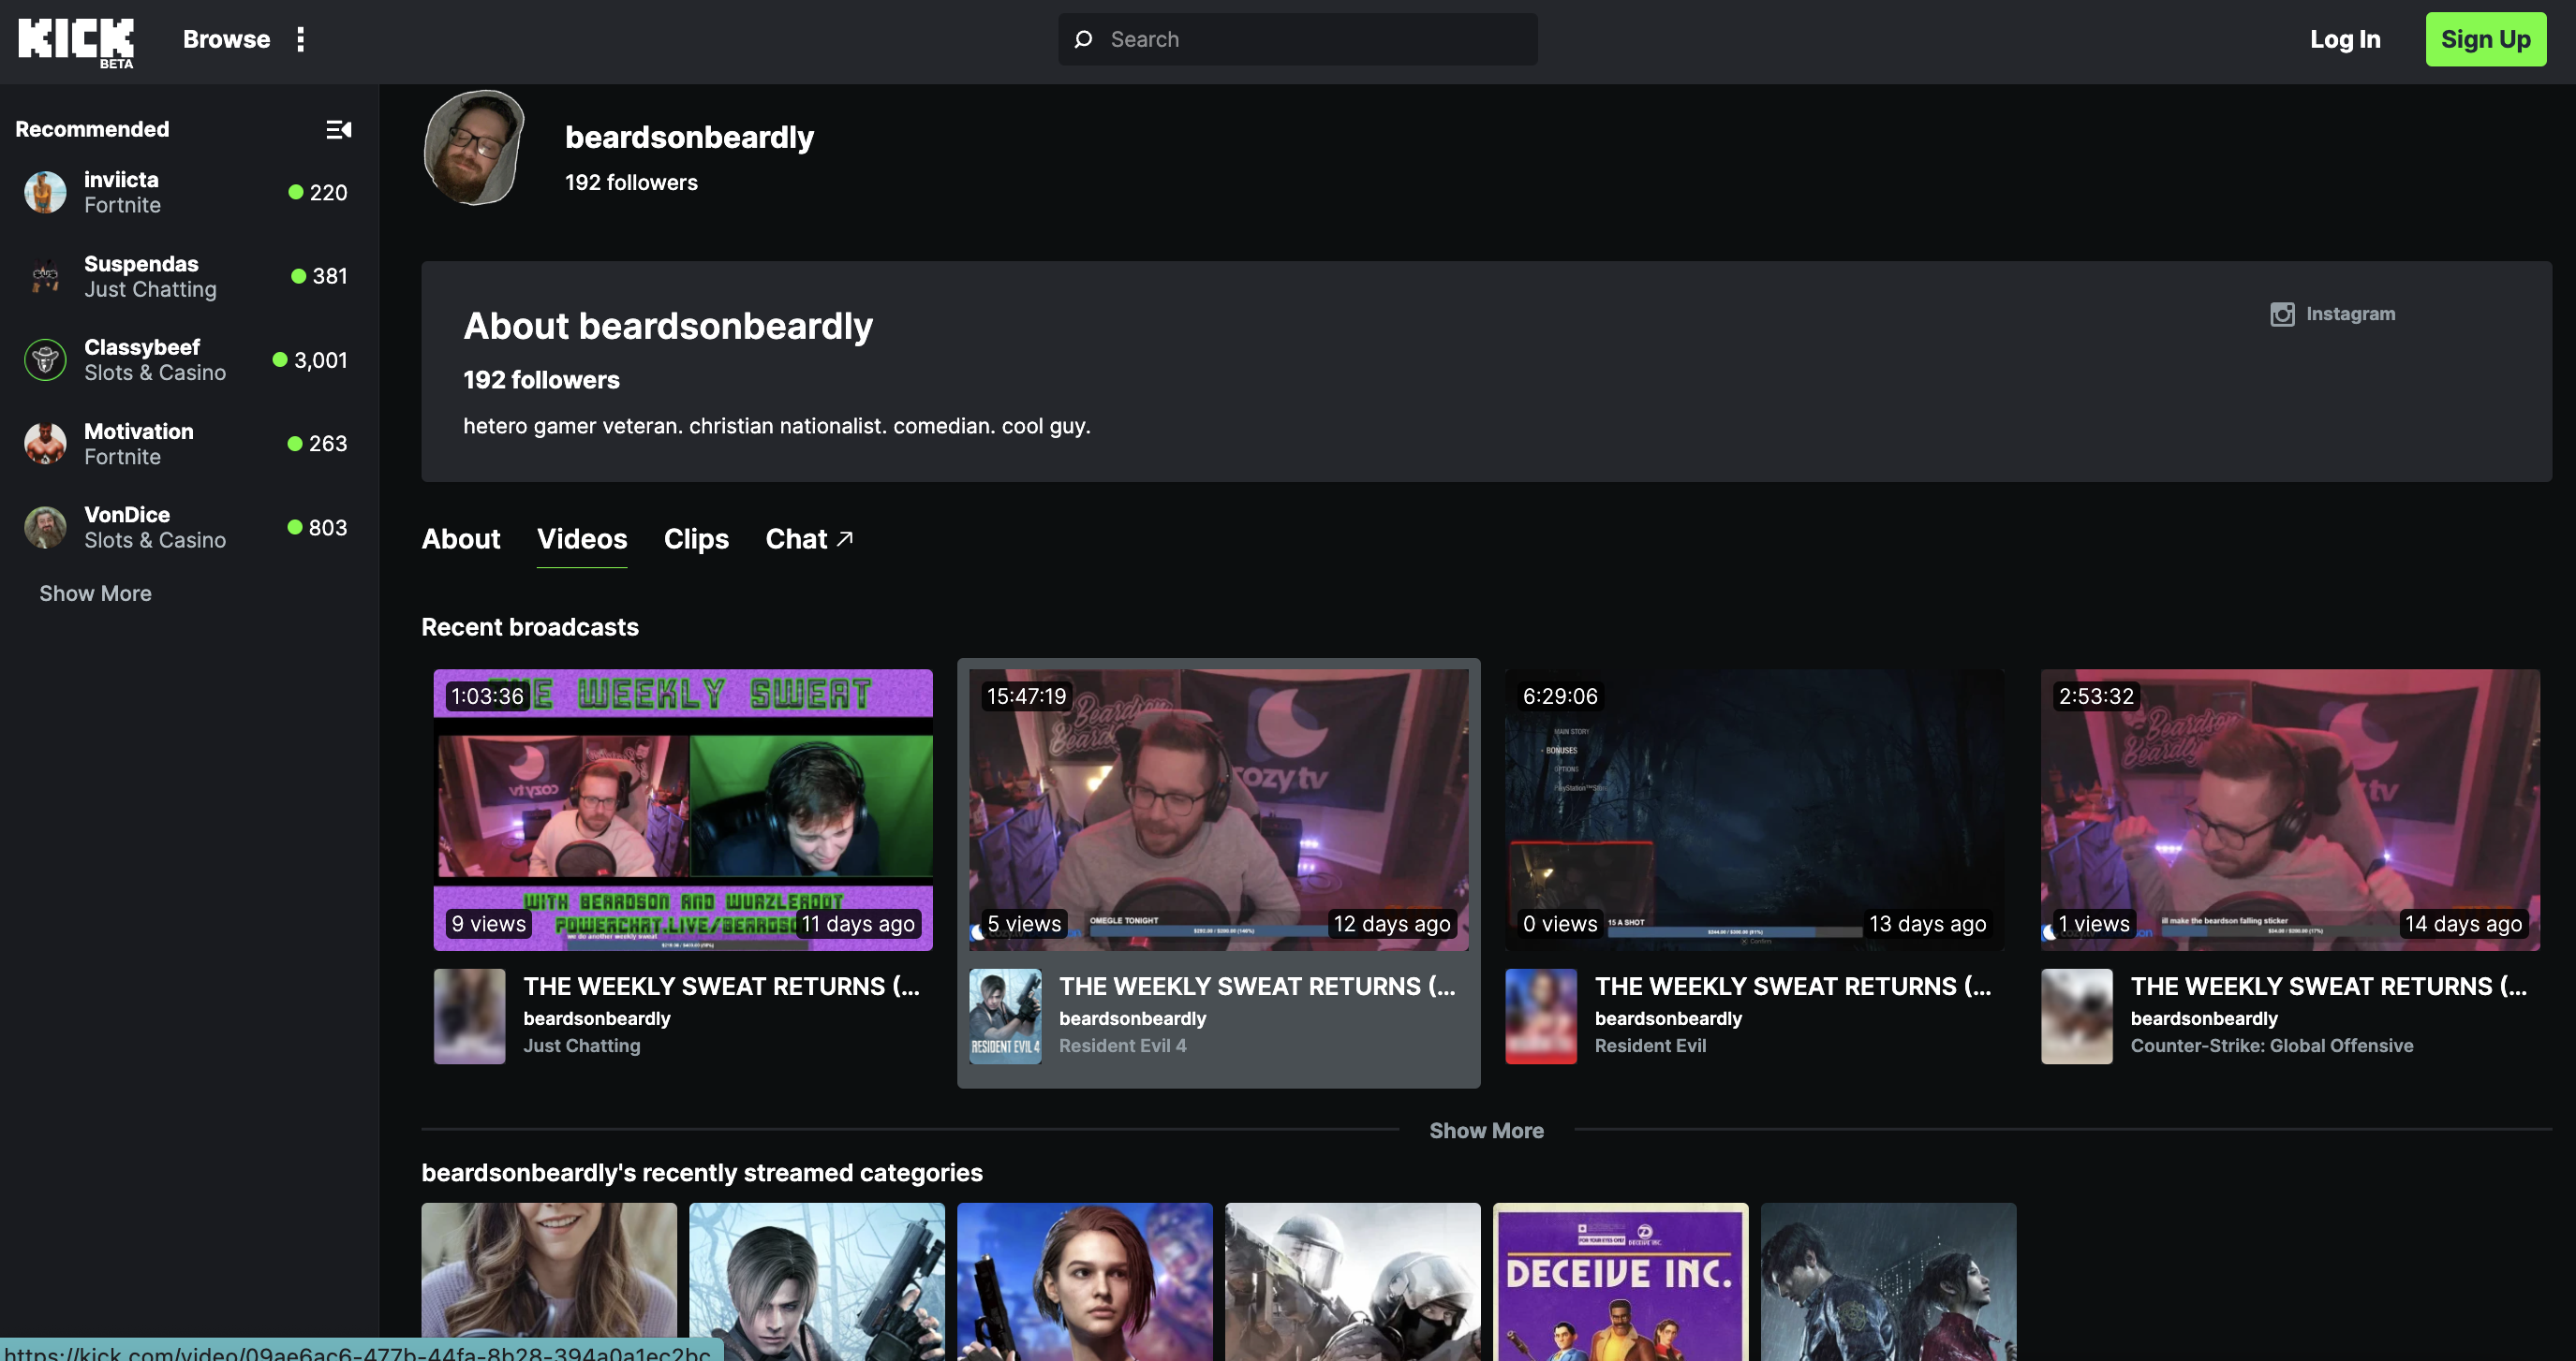
Task: Open Chat in a popout window
Action: pyautogui.click(x=808, y=539)
